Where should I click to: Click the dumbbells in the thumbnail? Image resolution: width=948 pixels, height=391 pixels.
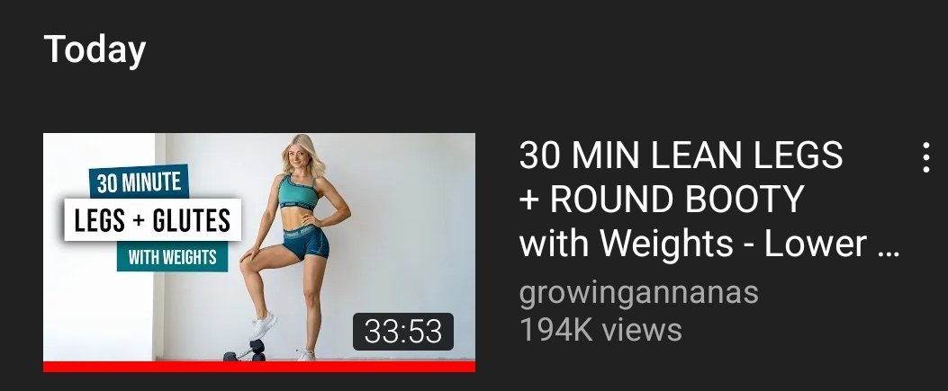pos(245,351)
